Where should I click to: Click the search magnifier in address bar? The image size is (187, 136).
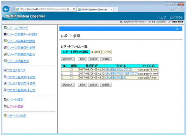coord(68,9)
